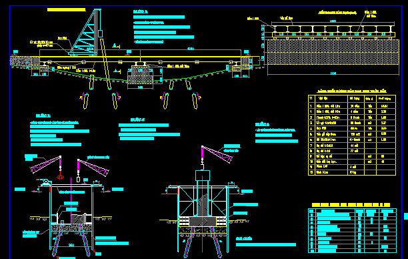The image size is (408, 259).
Task: Click the cross-hatched pile cap in the cofferdam section
Action: 202,221
